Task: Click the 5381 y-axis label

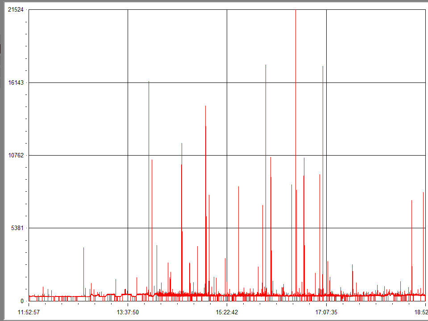Action: pos(17,228)
